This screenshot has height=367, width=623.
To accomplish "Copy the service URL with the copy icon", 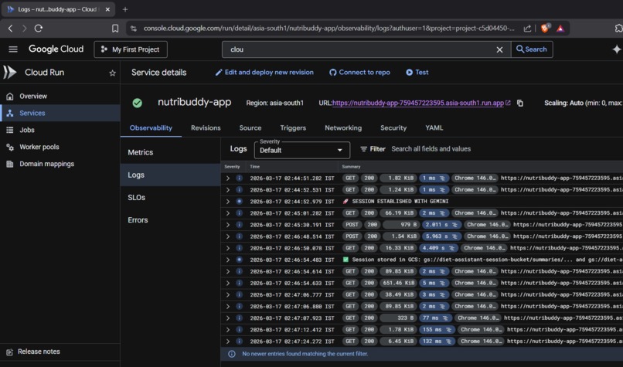I will click(x=519, y=103).
